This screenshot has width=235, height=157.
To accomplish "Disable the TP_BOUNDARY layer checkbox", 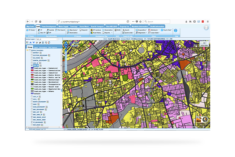I will pyautogui.click(x=32, y=122).
